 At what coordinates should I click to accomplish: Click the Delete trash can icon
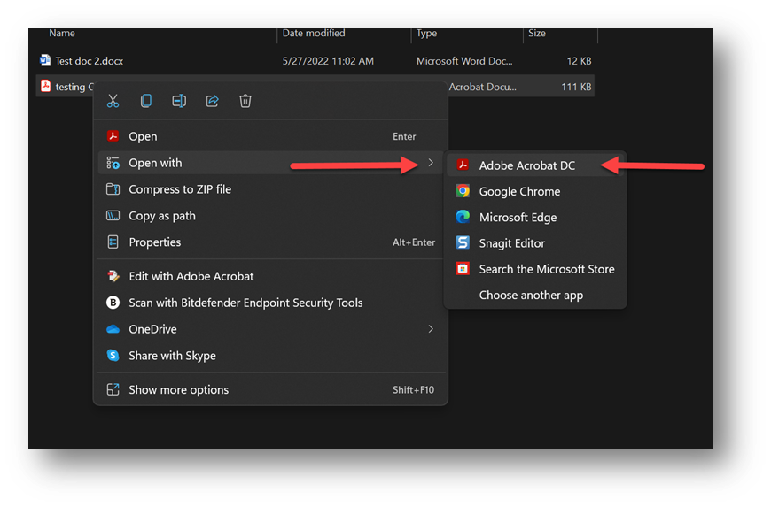coord(245,101)
